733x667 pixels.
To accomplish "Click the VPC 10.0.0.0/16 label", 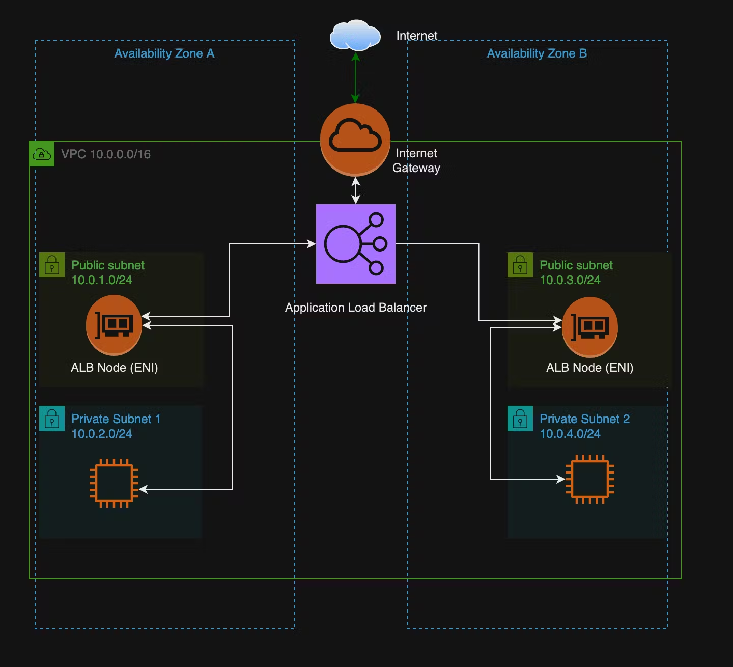I will tap(106, 154).
